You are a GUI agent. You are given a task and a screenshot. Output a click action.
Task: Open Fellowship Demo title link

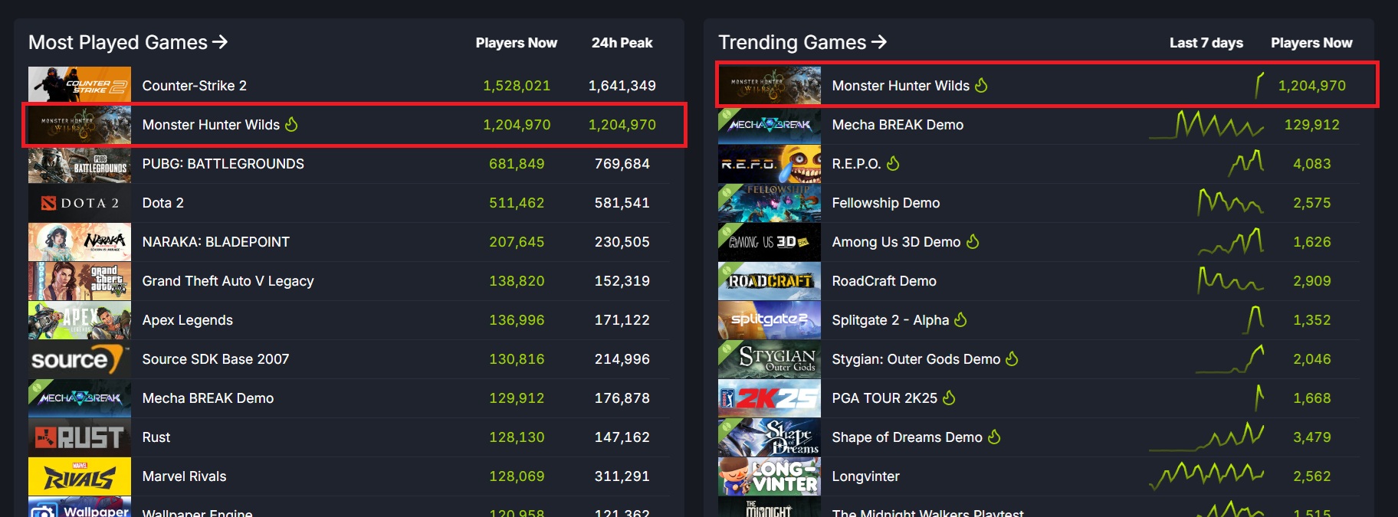(886, 203)
